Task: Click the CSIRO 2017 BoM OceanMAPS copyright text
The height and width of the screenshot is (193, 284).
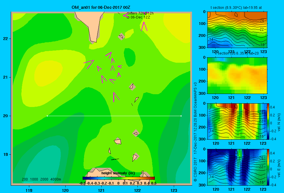Action: point(195,132)
